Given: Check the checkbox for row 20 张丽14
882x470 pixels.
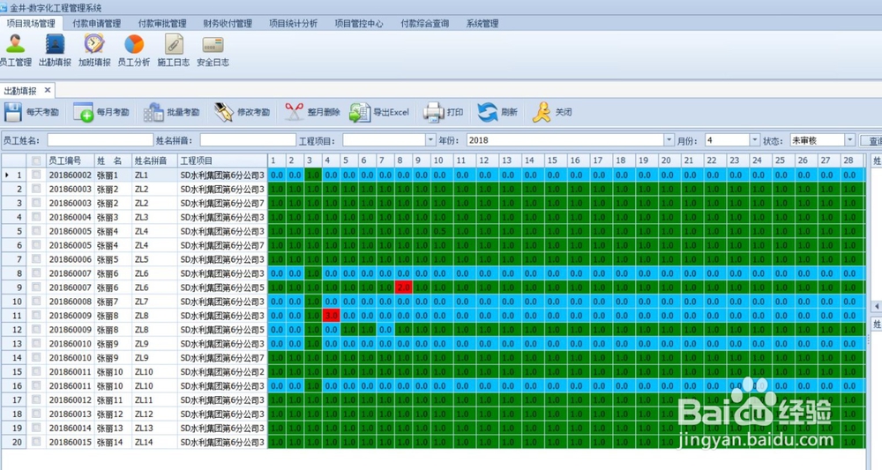Looking at the screenshot, I should click(x=36, y=442).
